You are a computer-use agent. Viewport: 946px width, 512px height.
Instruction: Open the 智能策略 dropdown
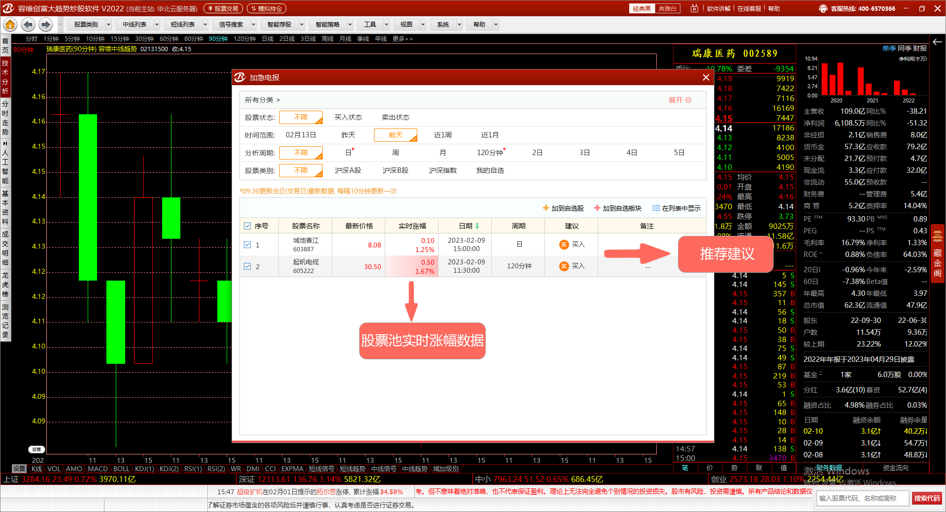[x=332, y=24]
